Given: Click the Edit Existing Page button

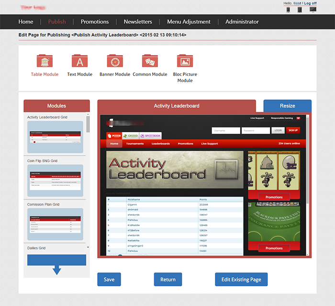Looking at the screenshot, I should coord(241,279).
